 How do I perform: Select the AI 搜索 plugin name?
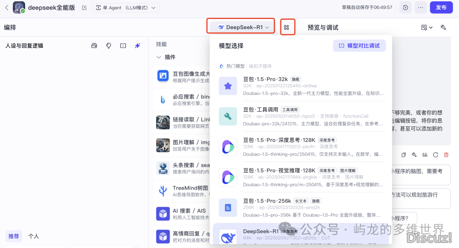pos(189,211)
